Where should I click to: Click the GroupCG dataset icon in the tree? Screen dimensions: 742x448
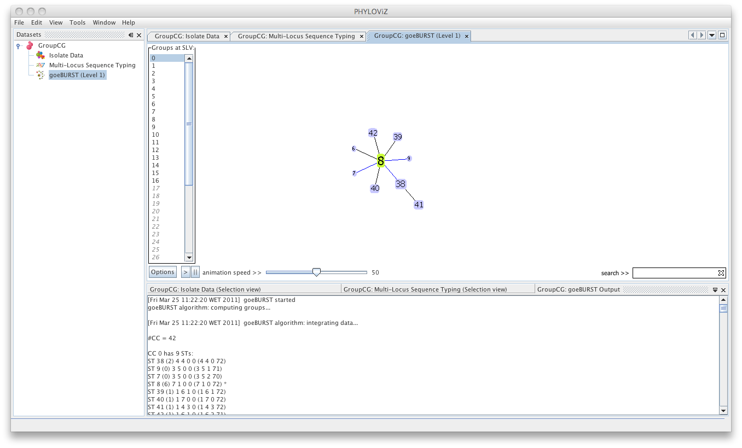coord(30,45)
